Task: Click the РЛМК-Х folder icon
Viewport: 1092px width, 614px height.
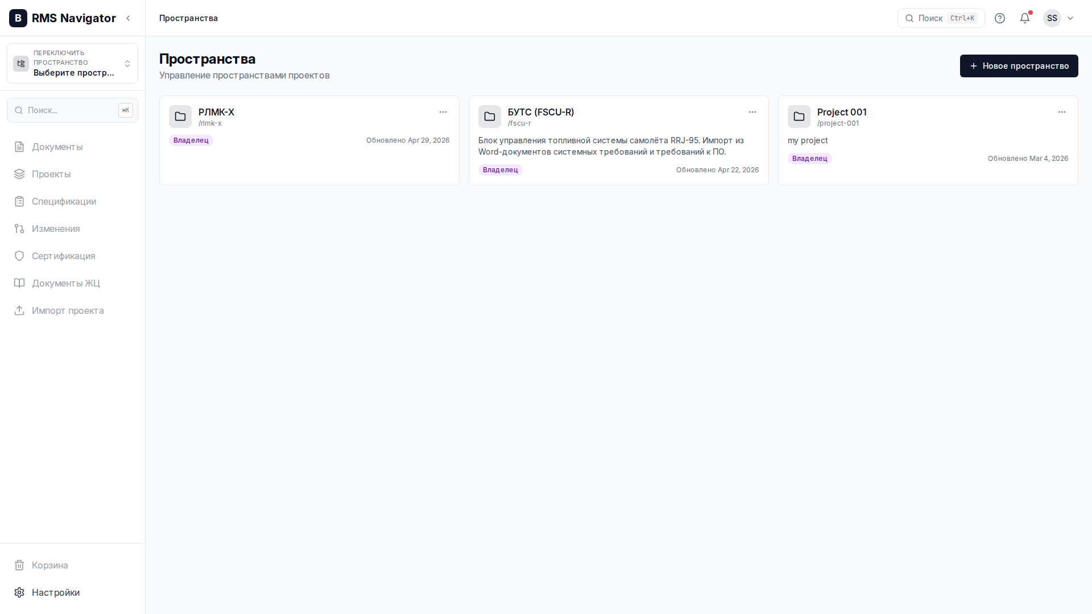Action: [x=180, y=117]
